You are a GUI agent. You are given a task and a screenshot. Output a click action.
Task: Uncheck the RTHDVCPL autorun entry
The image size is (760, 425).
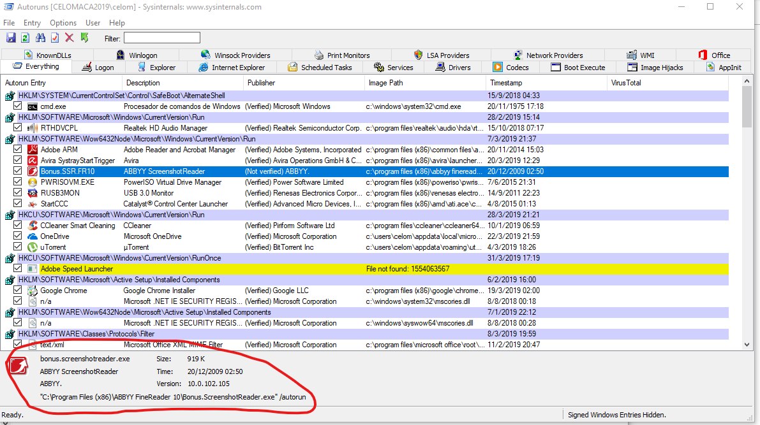click(x=17, y=128)
